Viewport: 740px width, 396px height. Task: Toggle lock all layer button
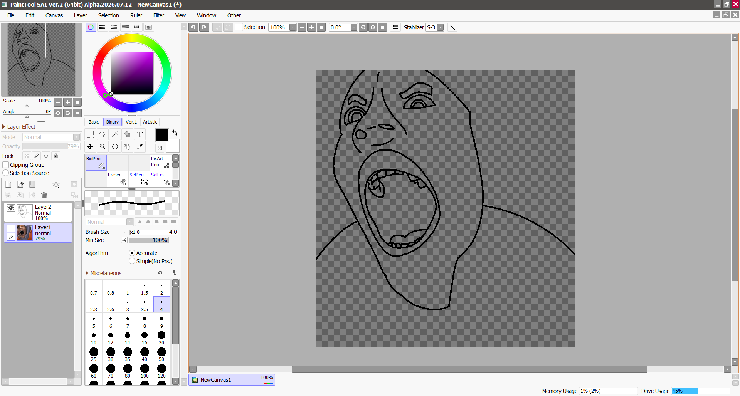click(x=56, y=156)
